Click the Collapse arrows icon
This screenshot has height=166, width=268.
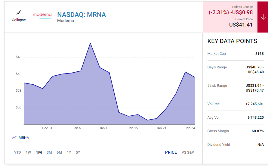point(19,13)
